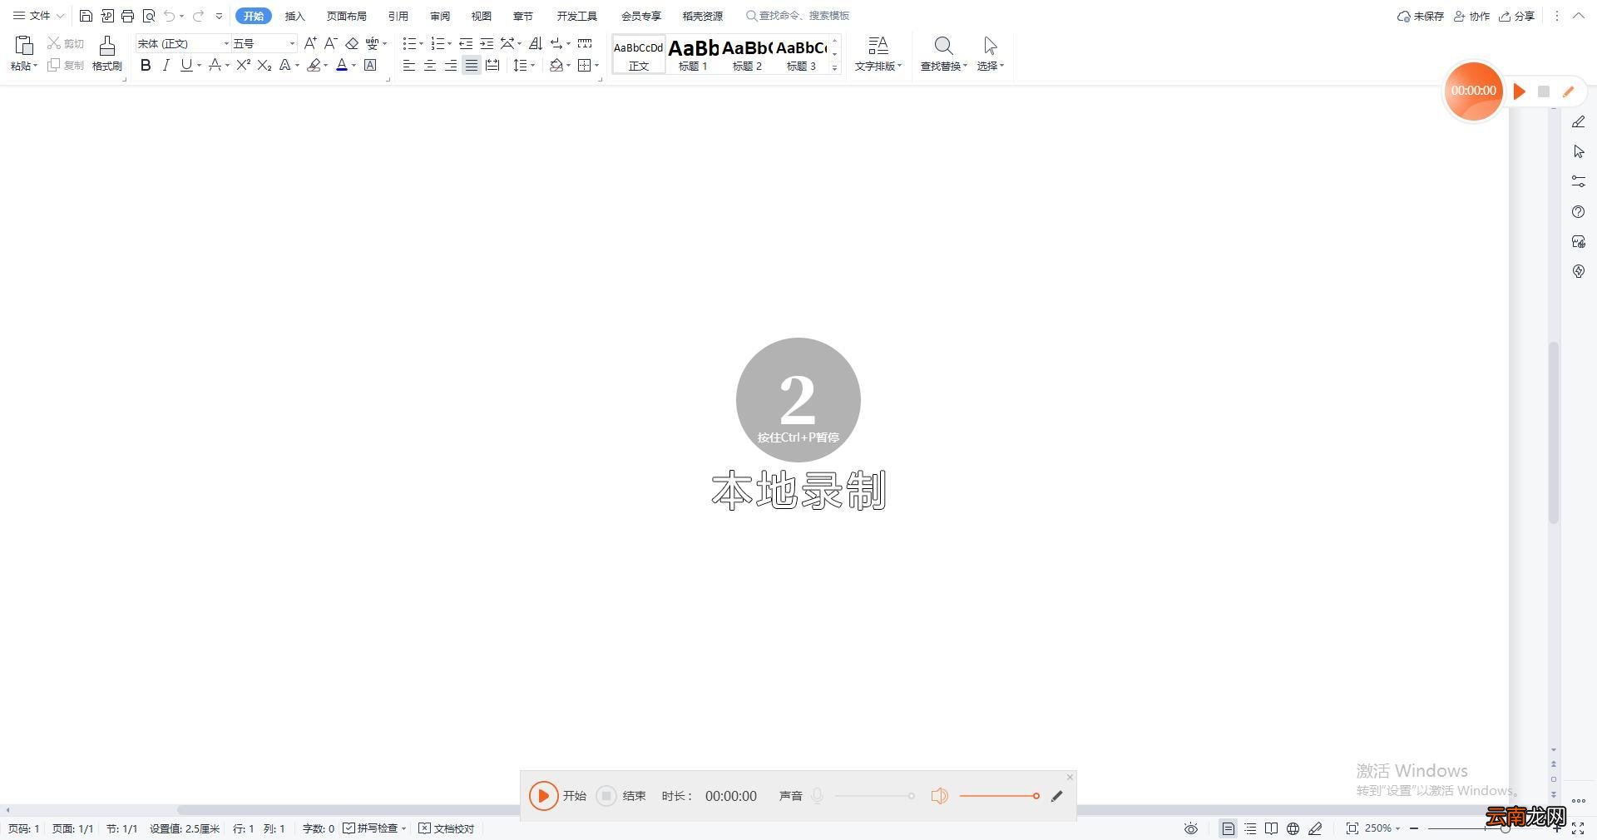This screenshot has height=840, width=1597.
Task: Click the Select (选择) cursor tool
Action: (990, 53)
